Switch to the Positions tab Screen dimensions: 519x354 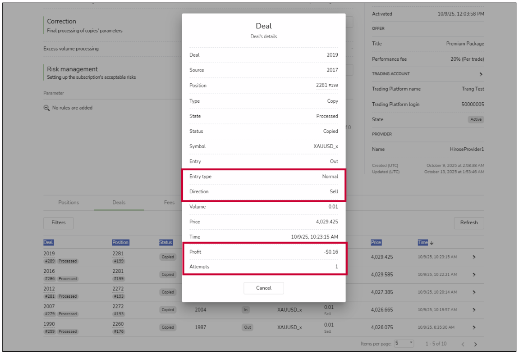[69, 203]
